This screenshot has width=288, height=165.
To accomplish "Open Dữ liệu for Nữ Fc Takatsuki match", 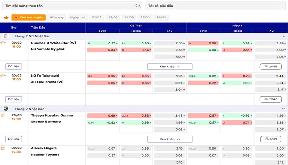I will click(14, 99).
